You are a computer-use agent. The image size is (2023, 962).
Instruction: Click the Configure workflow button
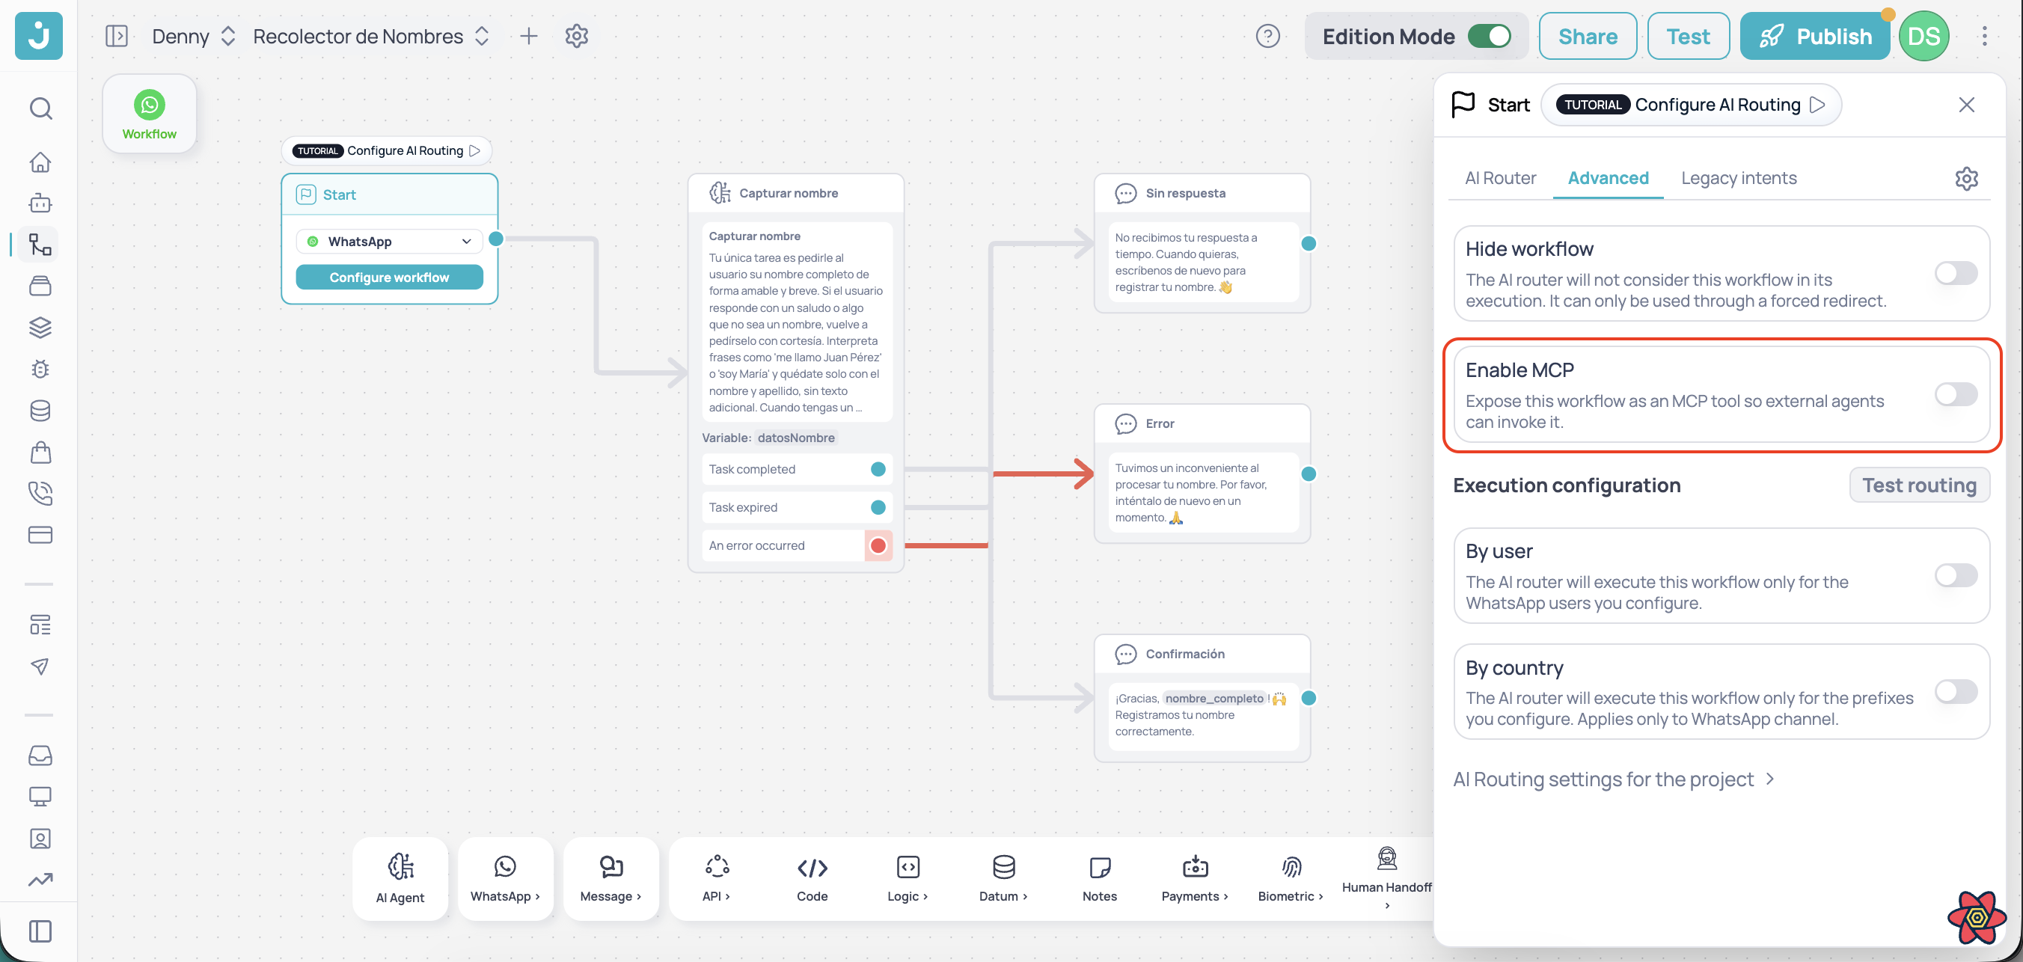tap(389, 278)
